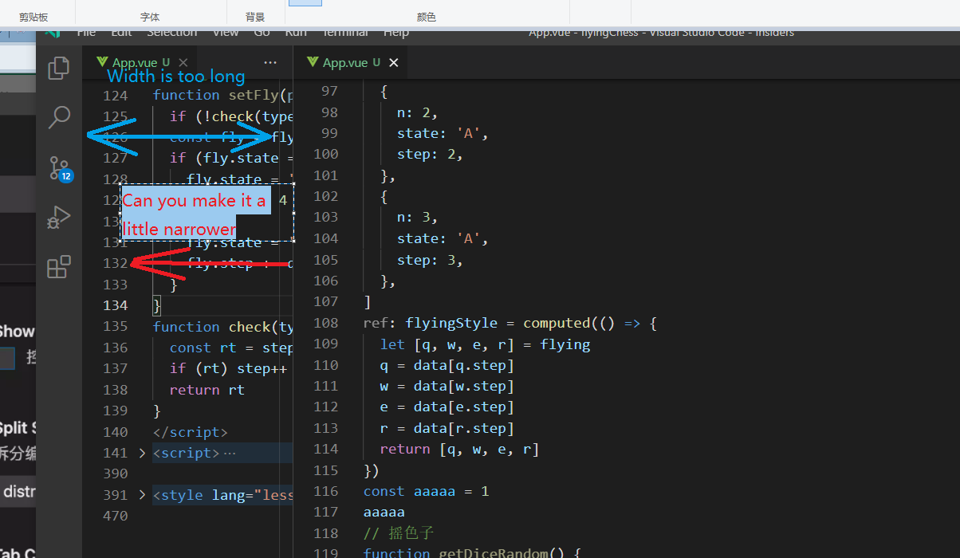The image size is (960, 558).
Task: Open the Extensions view
Action: 58,267
